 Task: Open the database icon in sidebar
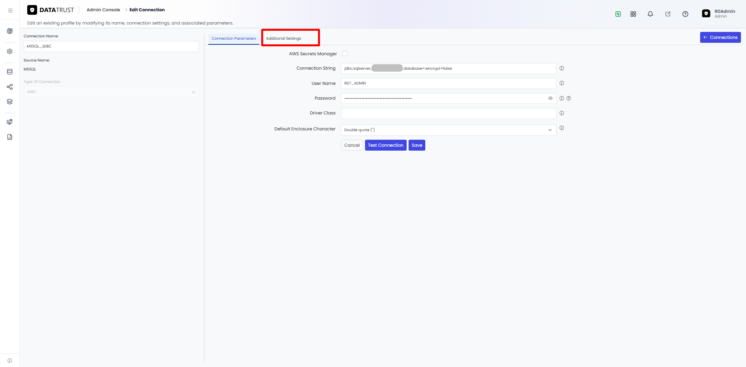click(x=10, y=72)
